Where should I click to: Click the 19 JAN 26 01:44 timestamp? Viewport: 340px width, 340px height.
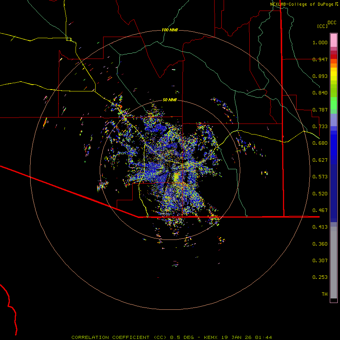click(247, 337)
